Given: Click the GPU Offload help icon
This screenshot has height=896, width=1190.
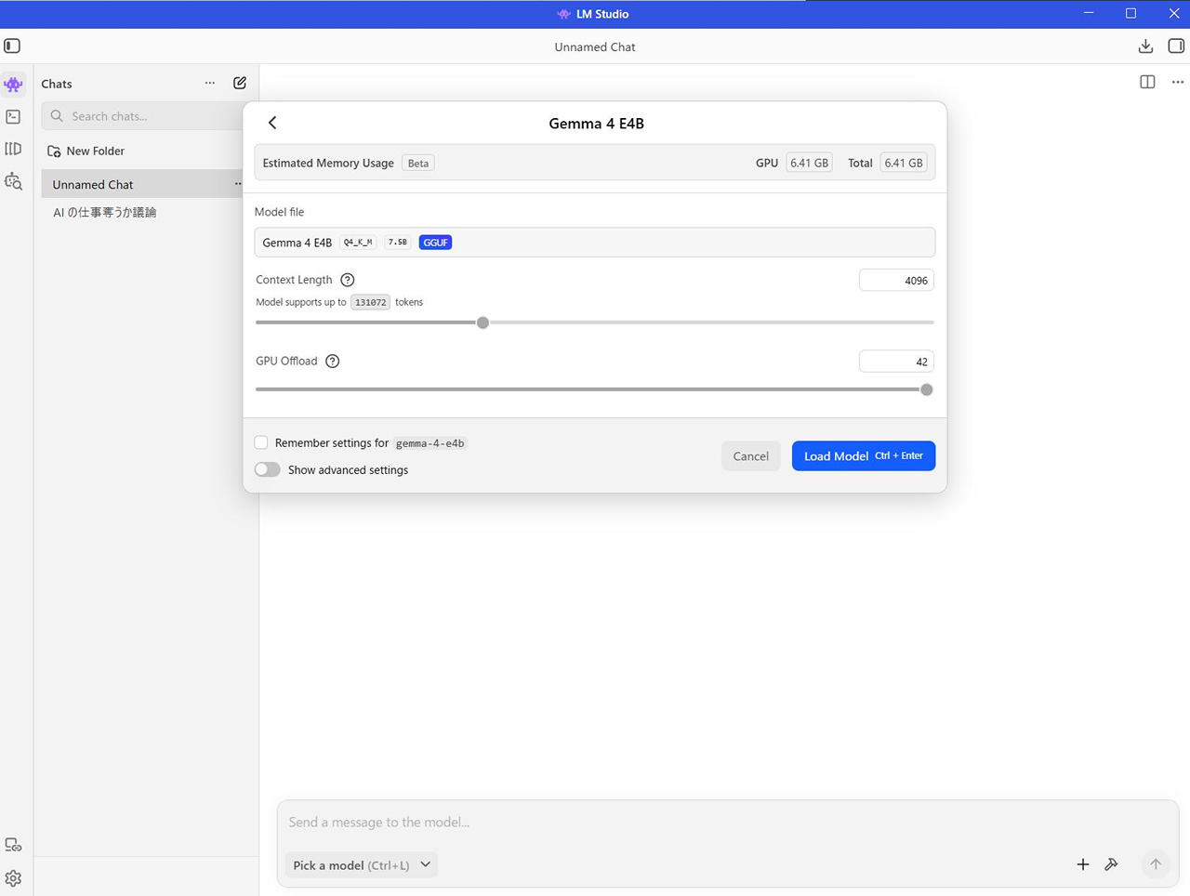Looking at the screenshot, I should (333, 362).
